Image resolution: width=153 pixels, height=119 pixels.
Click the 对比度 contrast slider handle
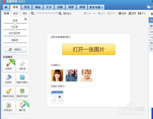[15, 30]
